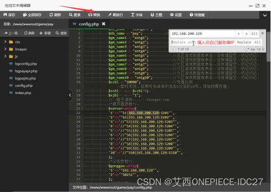Minimize the editor window
The width and height of the screenshot is (271, 192).
pyautogui.click(x=250, y=6)
